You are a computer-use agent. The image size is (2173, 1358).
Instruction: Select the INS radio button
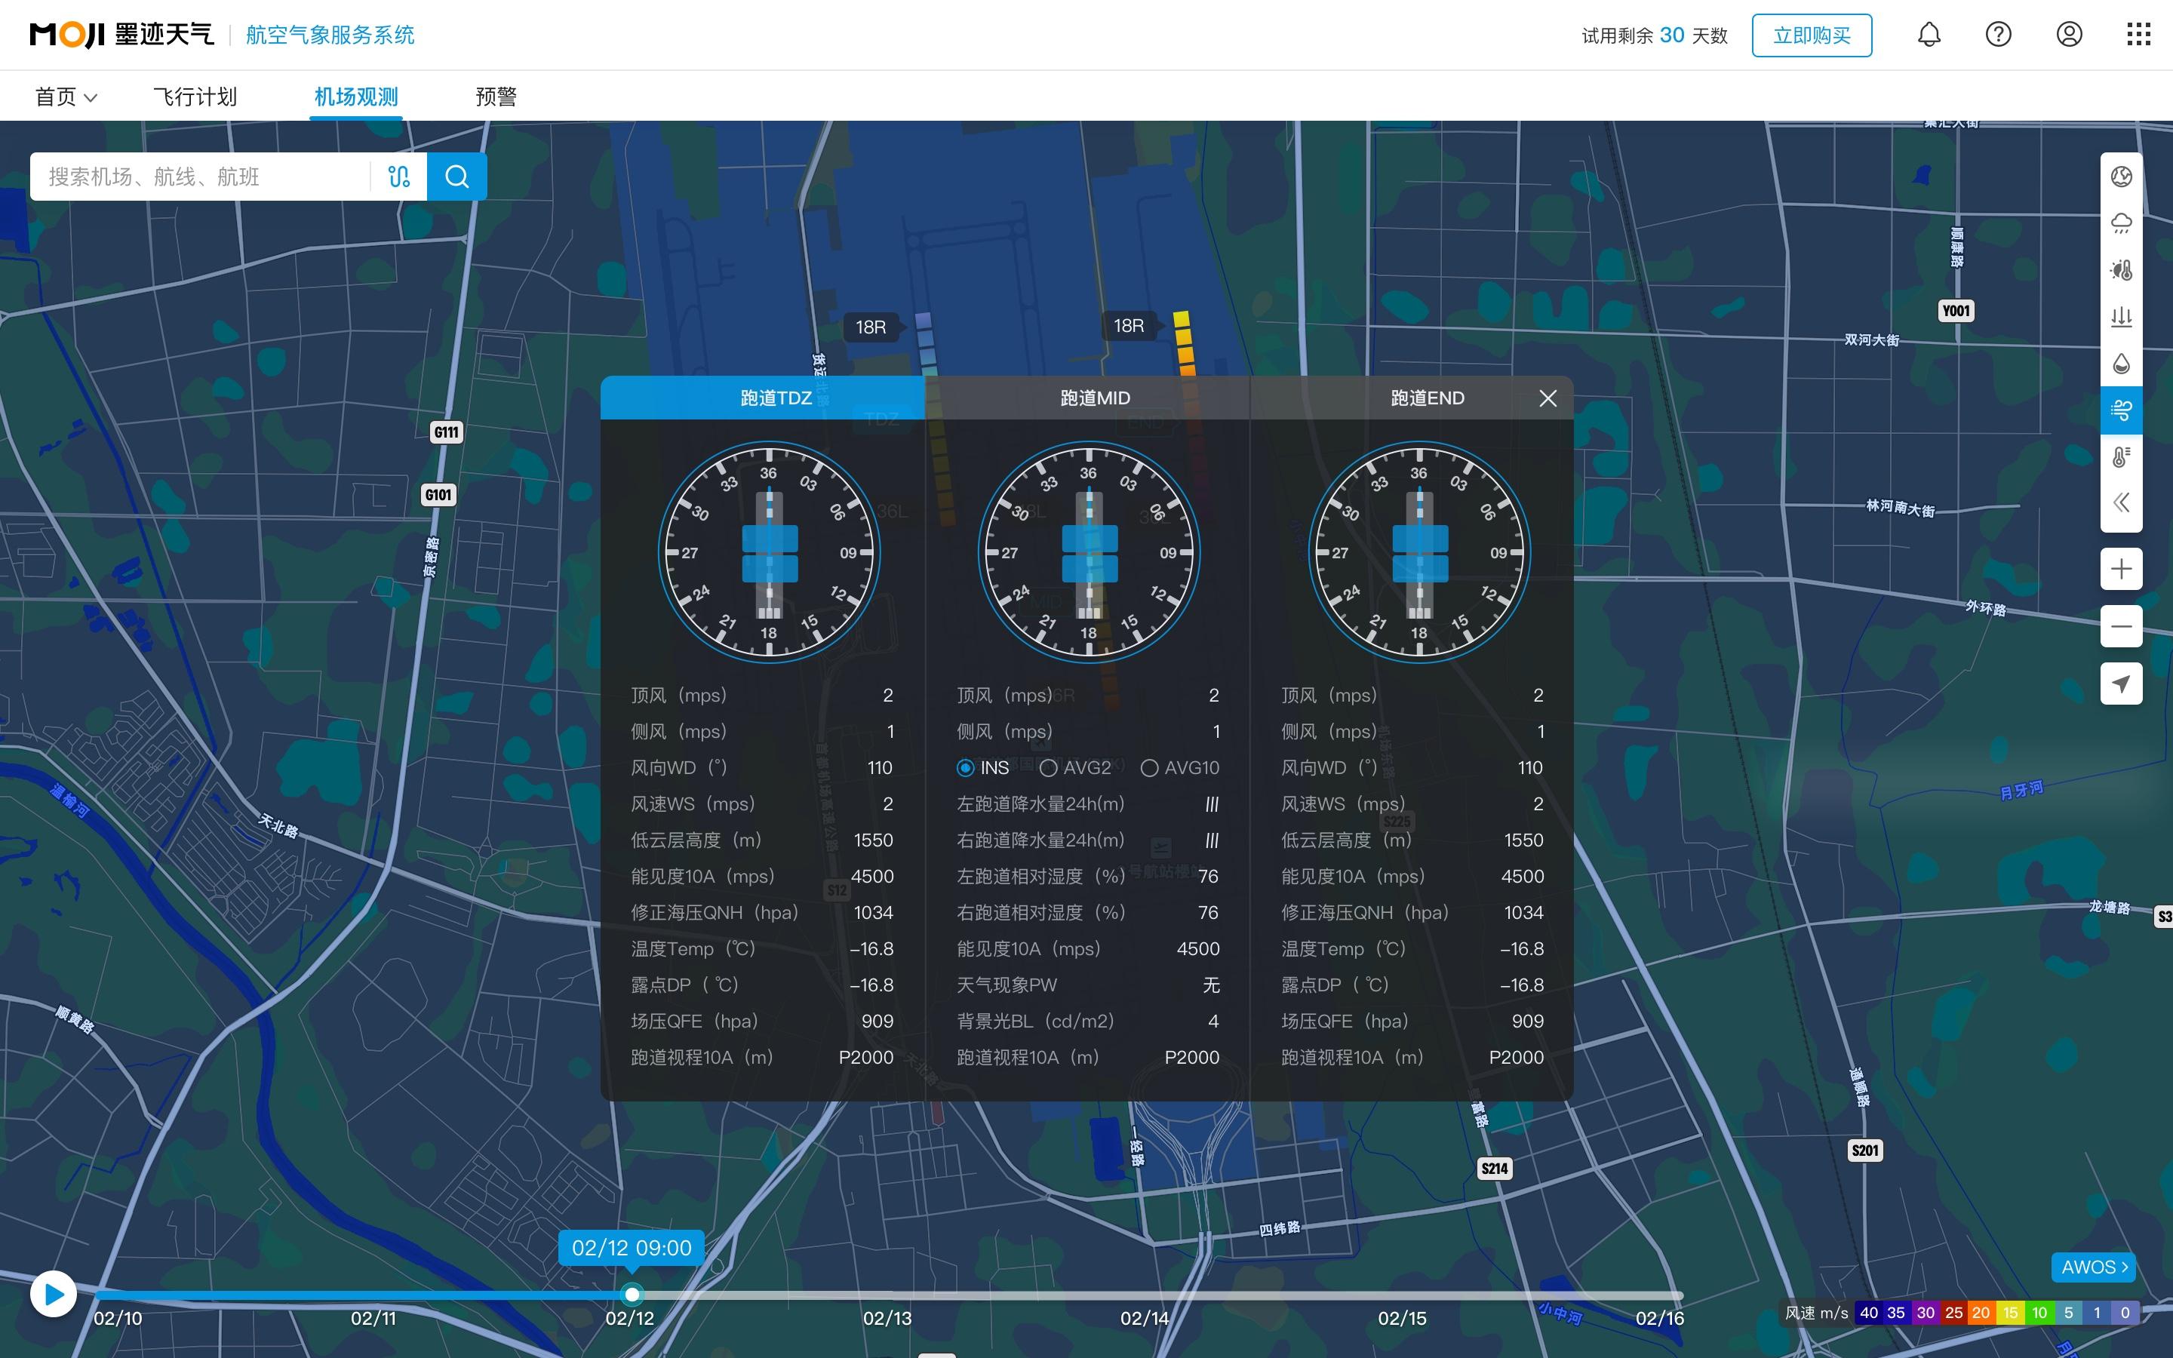point(965,768)
